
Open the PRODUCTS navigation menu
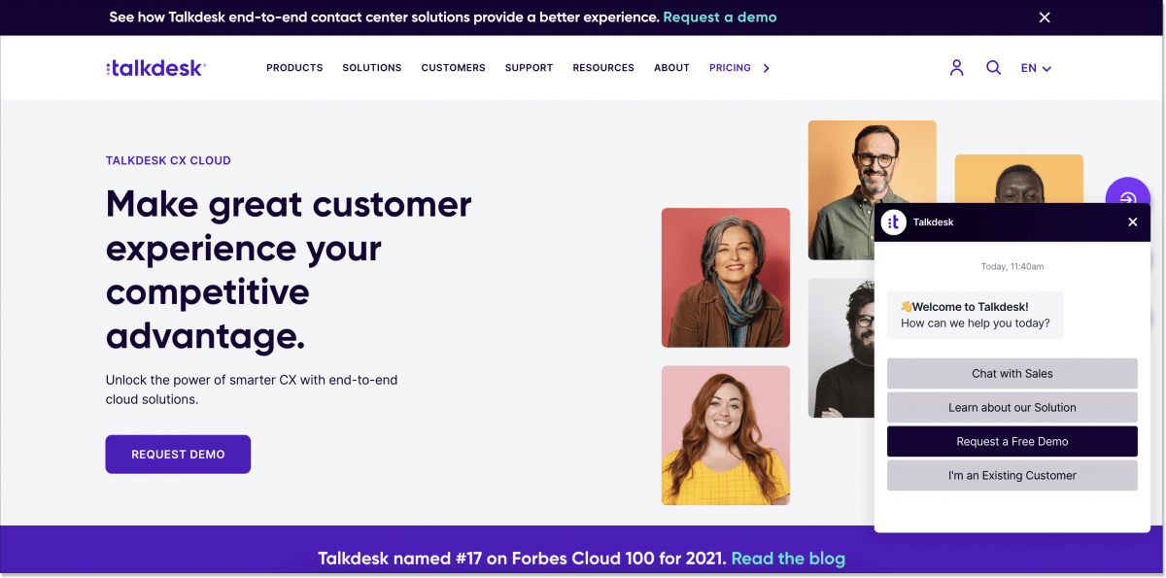click(294, 67)
